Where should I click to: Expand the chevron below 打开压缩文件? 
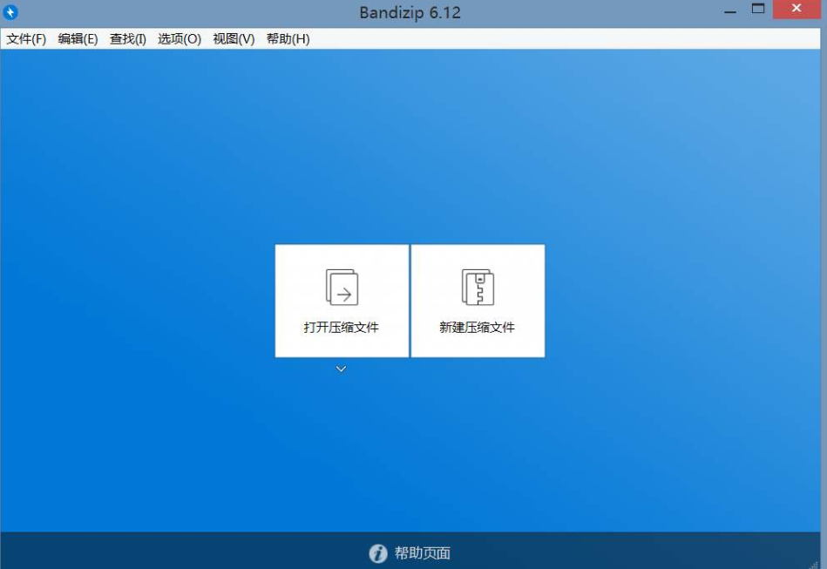[x=342, y=369]
